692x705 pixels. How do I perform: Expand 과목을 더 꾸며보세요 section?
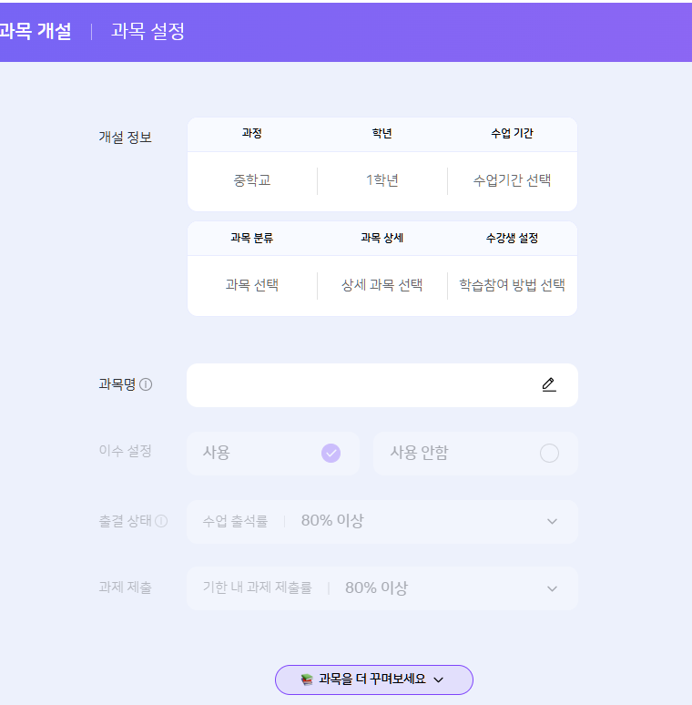(x=374, y=679)
